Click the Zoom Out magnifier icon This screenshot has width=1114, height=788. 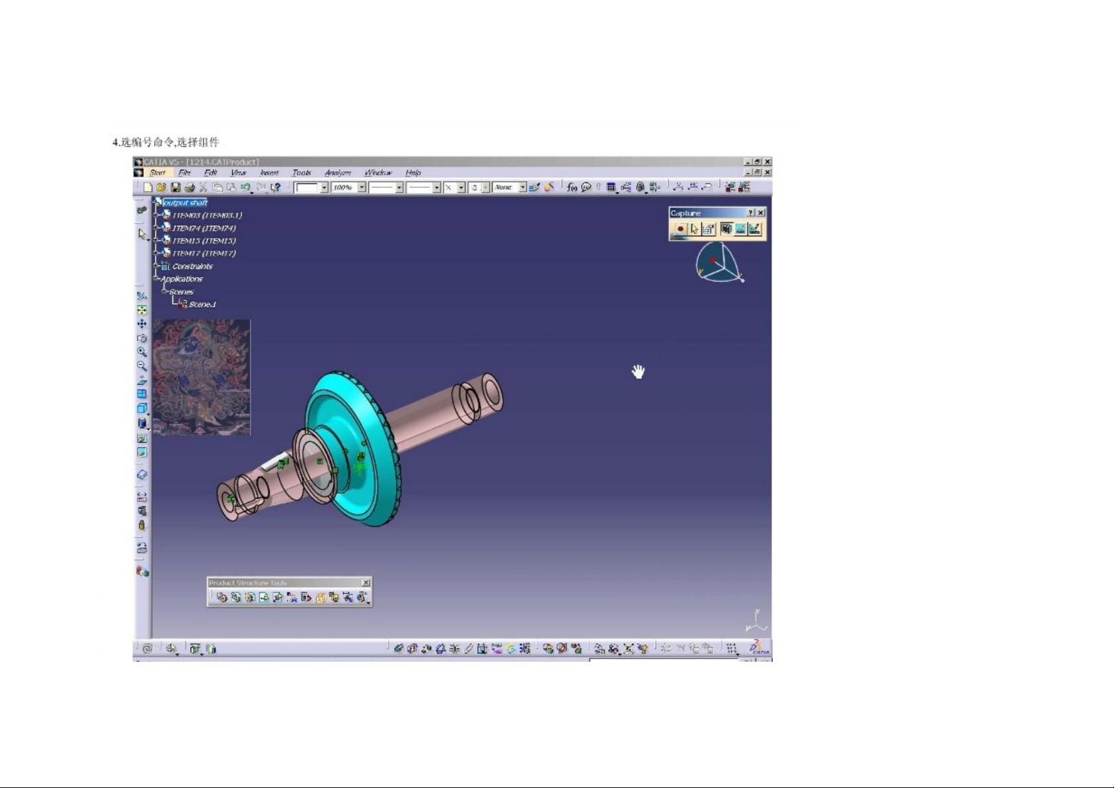(x=142, y=366)
